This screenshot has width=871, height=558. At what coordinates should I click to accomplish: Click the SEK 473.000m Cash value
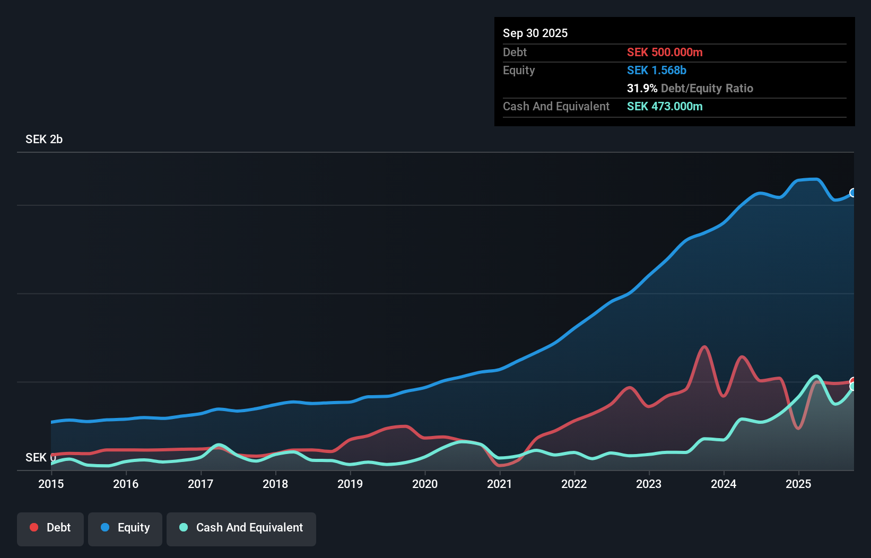pyautogui.click(x=664, y=106)
